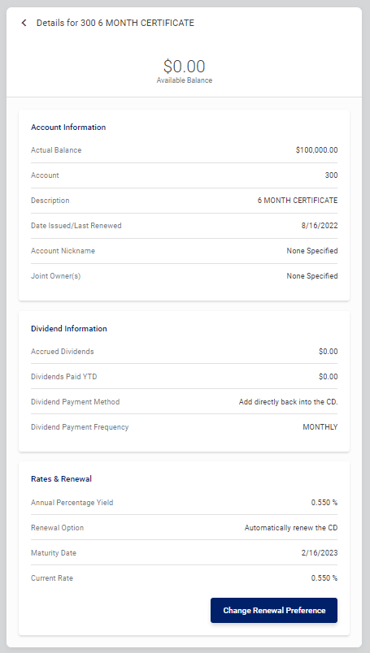Click the Annual Percentage Yield 0.550 % value
This screenshot has width=370, height=653.
click(x=324, y=503)
